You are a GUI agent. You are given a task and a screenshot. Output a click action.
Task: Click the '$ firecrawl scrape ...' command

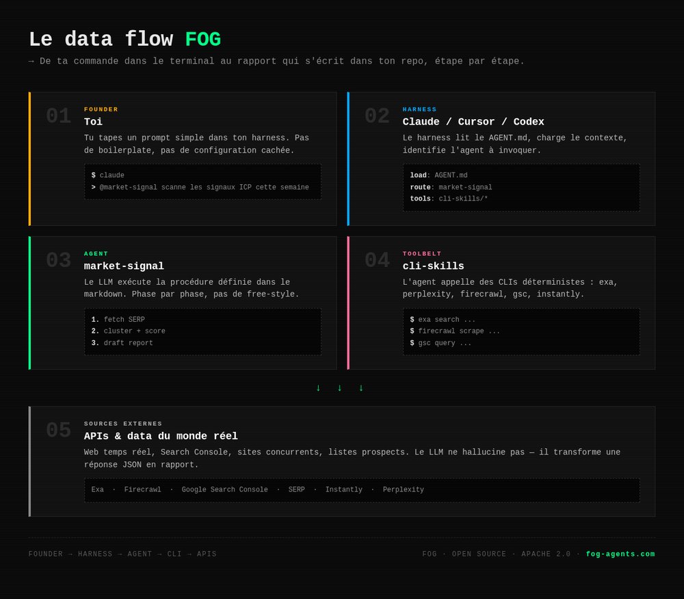click(455, 331)
